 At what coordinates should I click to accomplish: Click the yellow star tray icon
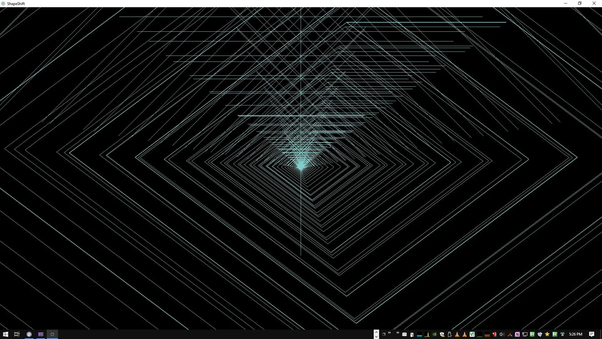pos(547,334)
